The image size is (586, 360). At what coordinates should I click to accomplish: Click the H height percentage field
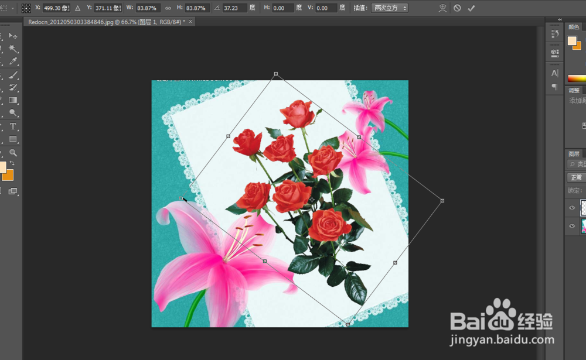coord(197,8)
